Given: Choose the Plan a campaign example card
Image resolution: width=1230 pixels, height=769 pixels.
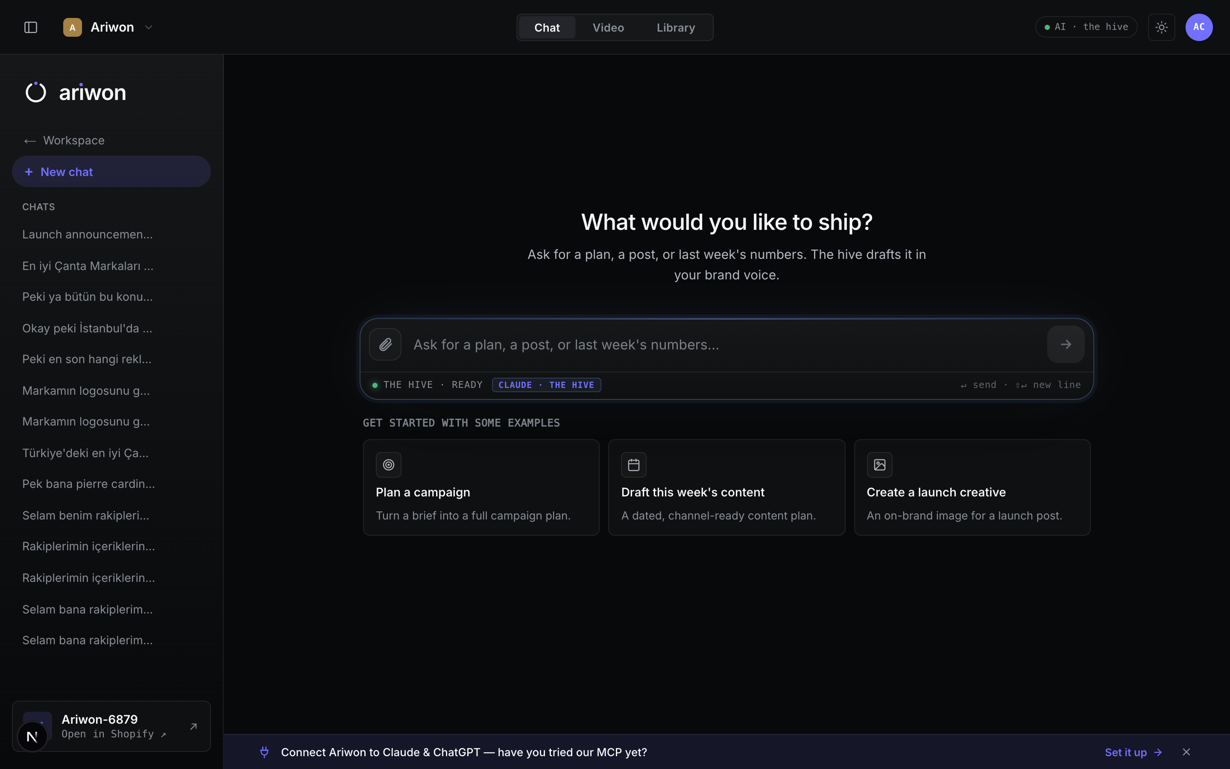Looking at the screenshot, I should [x=481, y=487].
